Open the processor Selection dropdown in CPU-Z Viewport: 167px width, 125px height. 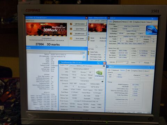pyautogui.click(x=122, y=62)
